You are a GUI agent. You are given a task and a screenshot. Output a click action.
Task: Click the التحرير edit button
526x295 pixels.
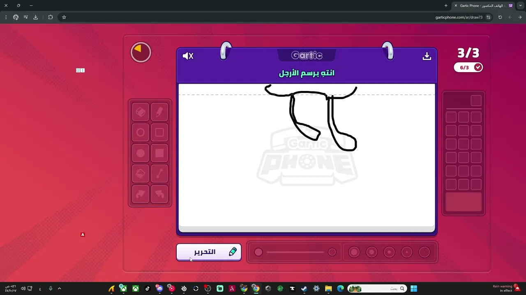(x=209, y=252)
